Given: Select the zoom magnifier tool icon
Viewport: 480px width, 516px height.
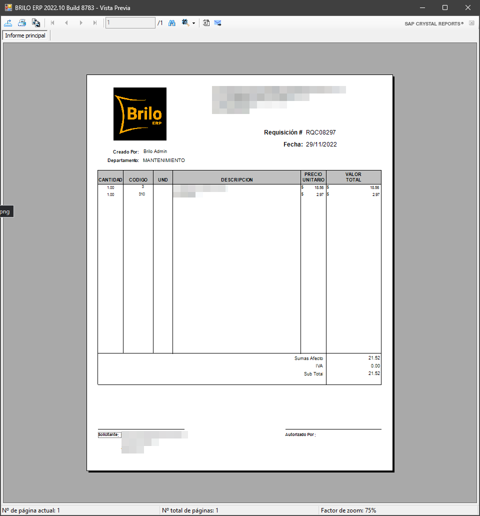Looking at the screenshot, I should click(185, 22).
